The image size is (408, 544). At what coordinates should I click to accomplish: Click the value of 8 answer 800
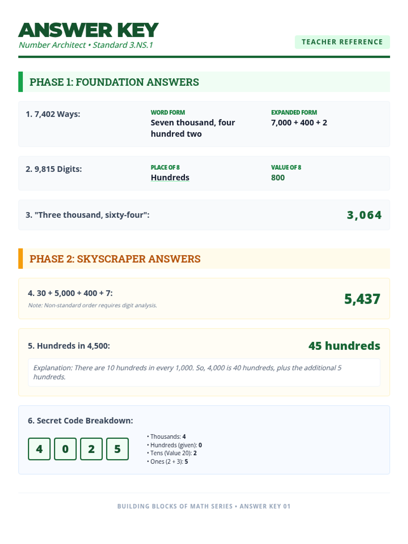point(278,177)
